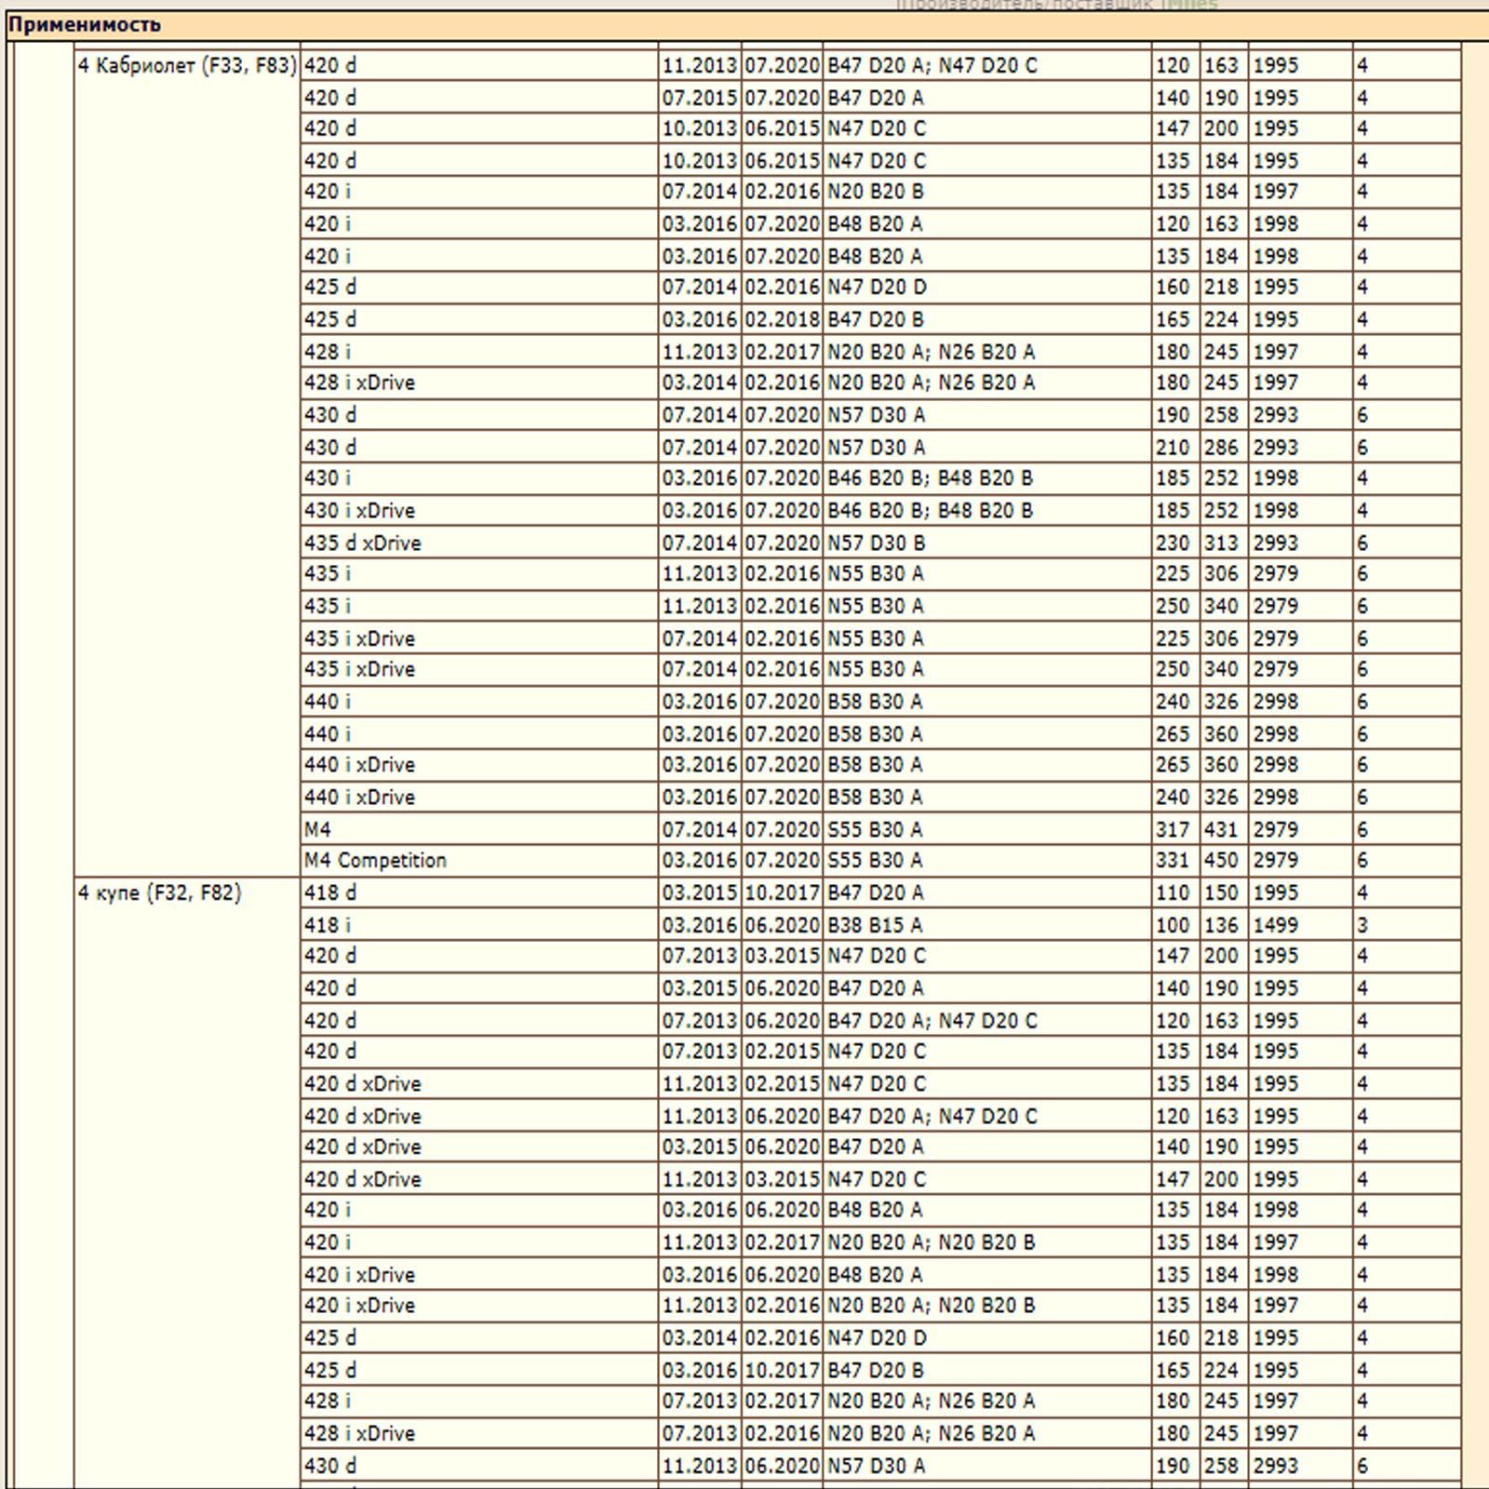Select the 418 i modification cell

(328, 925)
